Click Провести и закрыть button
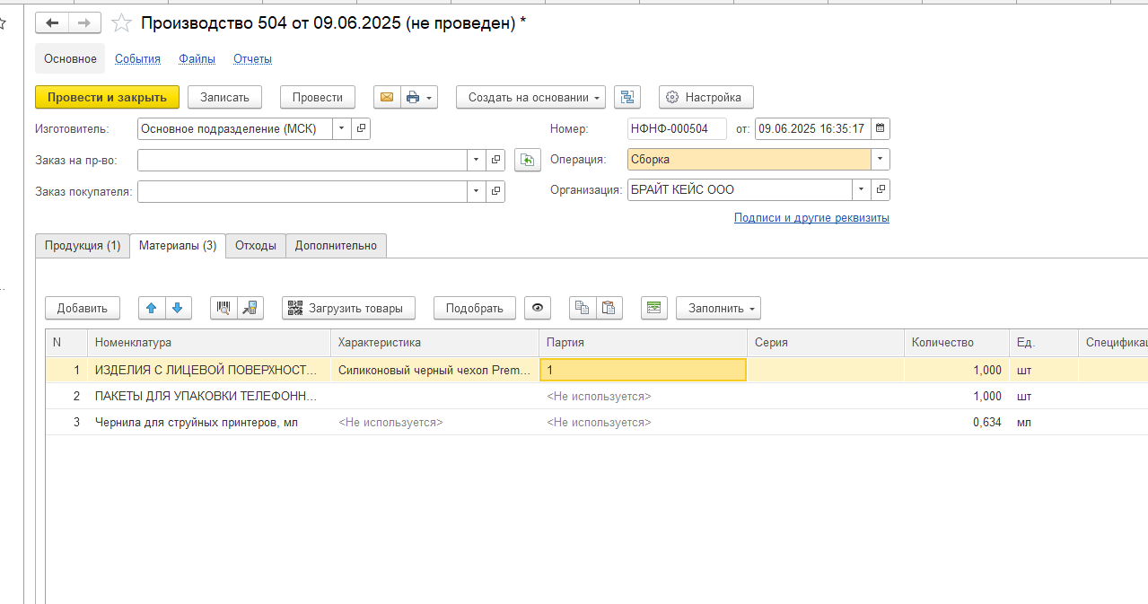Image resolution: width=1148 pixels, height=604 pixels. click(x=107, y=97)
